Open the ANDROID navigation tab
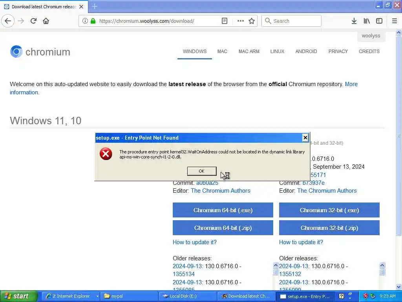Image resolution: width=402 pixels, height=302 pixels. coord(306,52)
